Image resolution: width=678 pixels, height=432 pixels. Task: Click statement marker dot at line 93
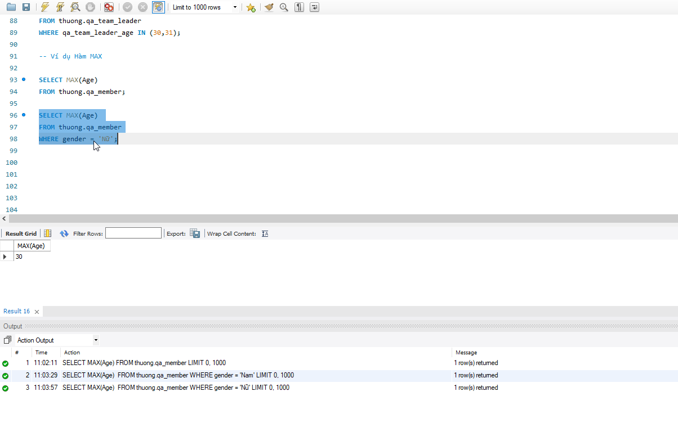24,79
